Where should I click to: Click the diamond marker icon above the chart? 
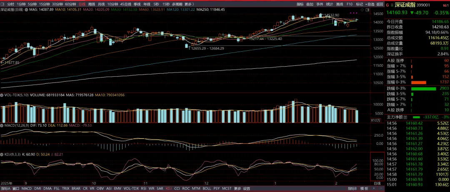click(362, 10)
